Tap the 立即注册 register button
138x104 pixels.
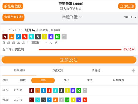point(127,6)
